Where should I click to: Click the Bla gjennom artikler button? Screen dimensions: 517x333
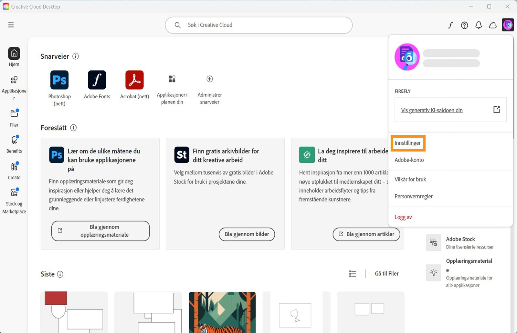coord(366,234)
